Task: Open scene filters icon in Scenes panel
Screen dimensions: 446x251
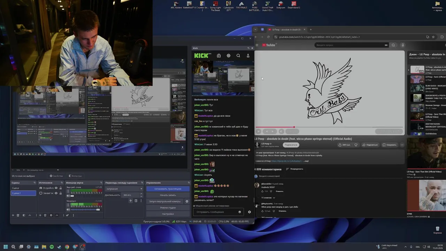Action: [24, 215]
